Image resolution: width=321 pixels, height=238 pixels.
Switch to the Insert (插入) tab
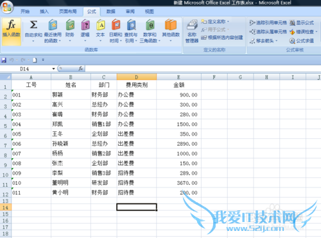click(x=44, y=12)
